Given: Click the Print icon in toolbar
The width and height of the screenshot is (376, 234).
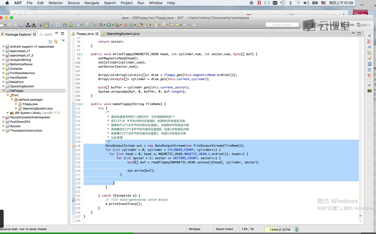Looking at the screenshot, I should [x=21, y=25].
